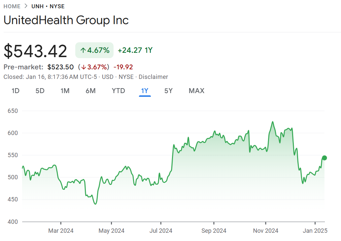Click the pre-market price $523.50
Screen dimensions: 341x241
pyautogui.click(x=60, y=67)
